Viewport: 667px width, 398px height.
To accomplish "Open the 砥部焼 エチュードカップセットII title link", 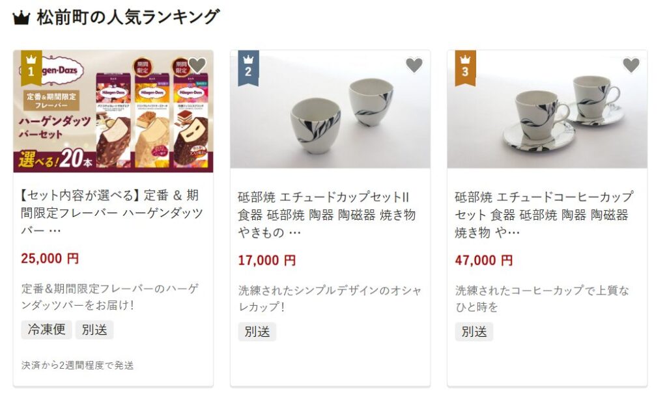I will pos(327,215).
